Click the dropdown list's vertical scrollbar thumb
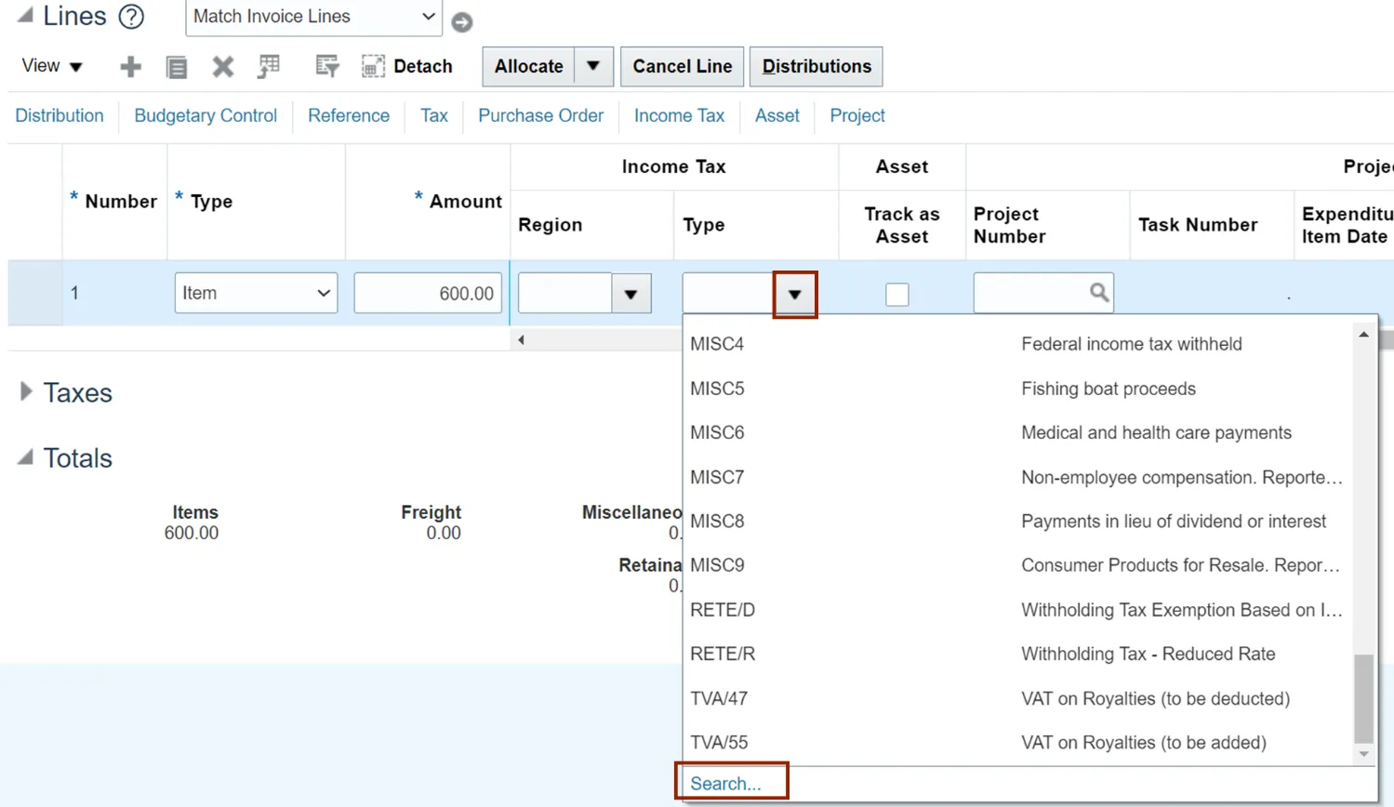The width and height of the screenshot is (1394, 807). point(1363,698)
